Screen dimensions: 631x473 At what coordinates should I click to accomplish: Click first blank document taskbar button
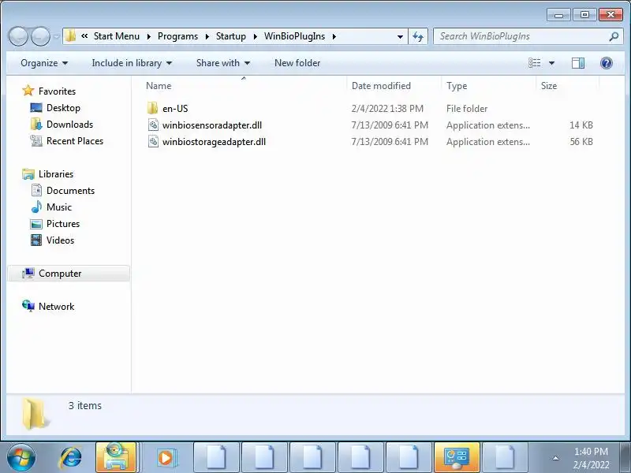[216, 457]
